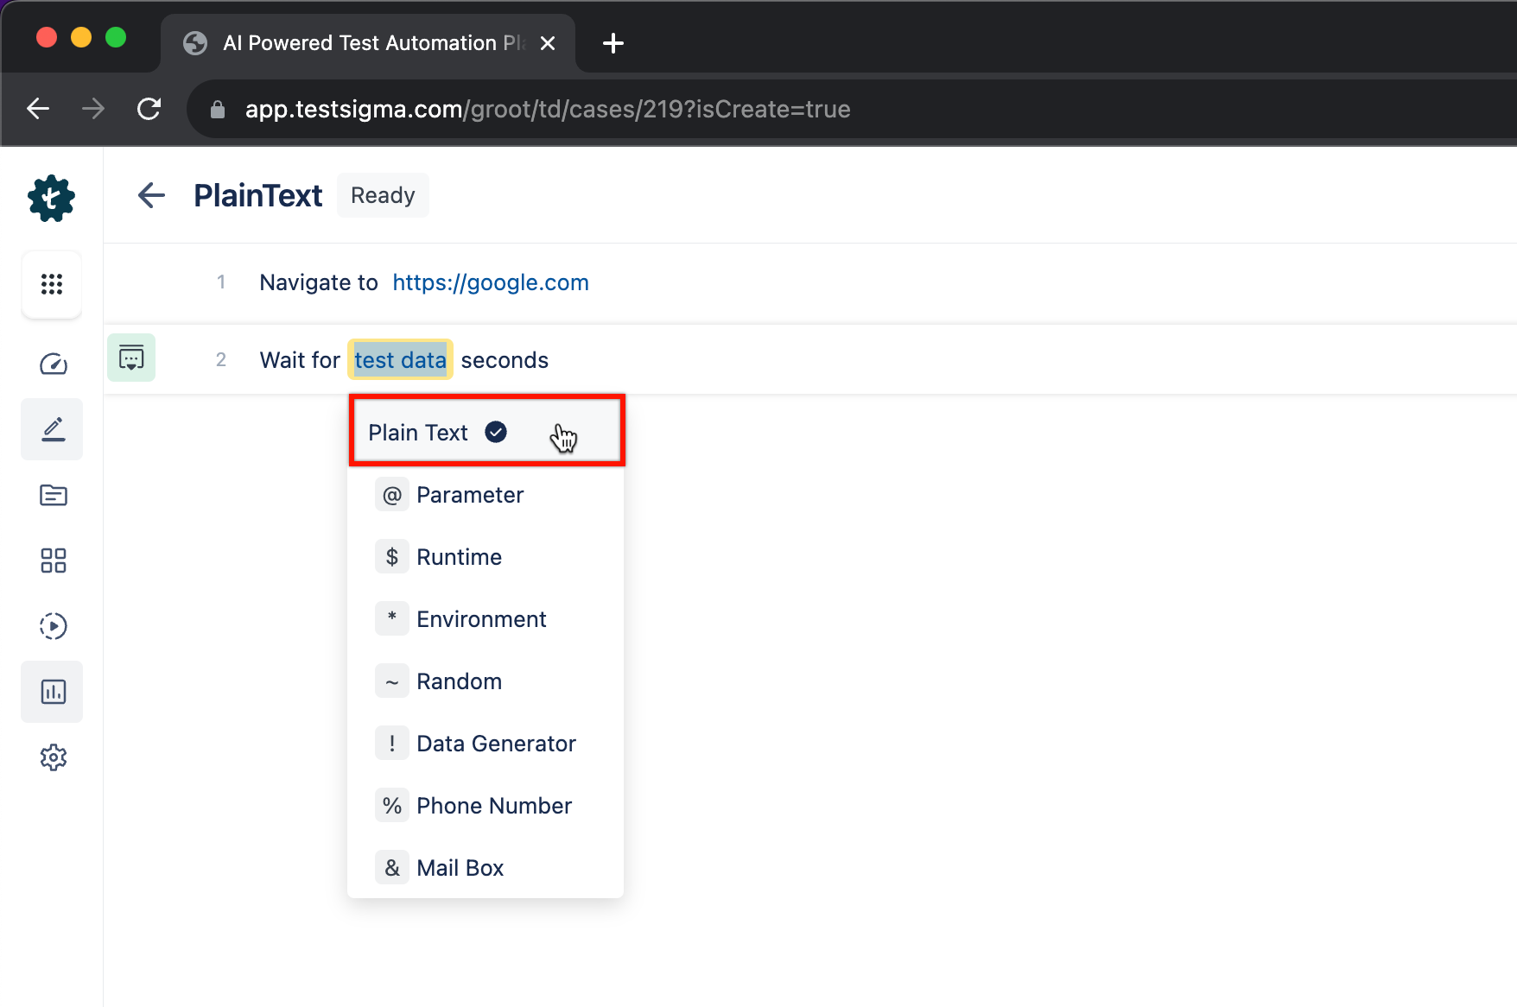Open the reports bar chart icon

53,692
